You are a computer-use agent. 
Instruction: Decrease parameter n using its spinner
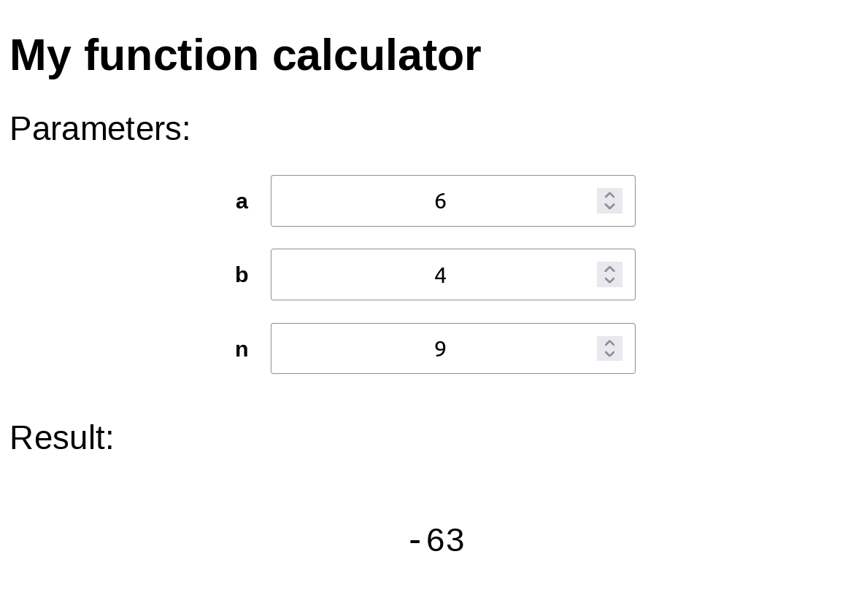point(609,354)
